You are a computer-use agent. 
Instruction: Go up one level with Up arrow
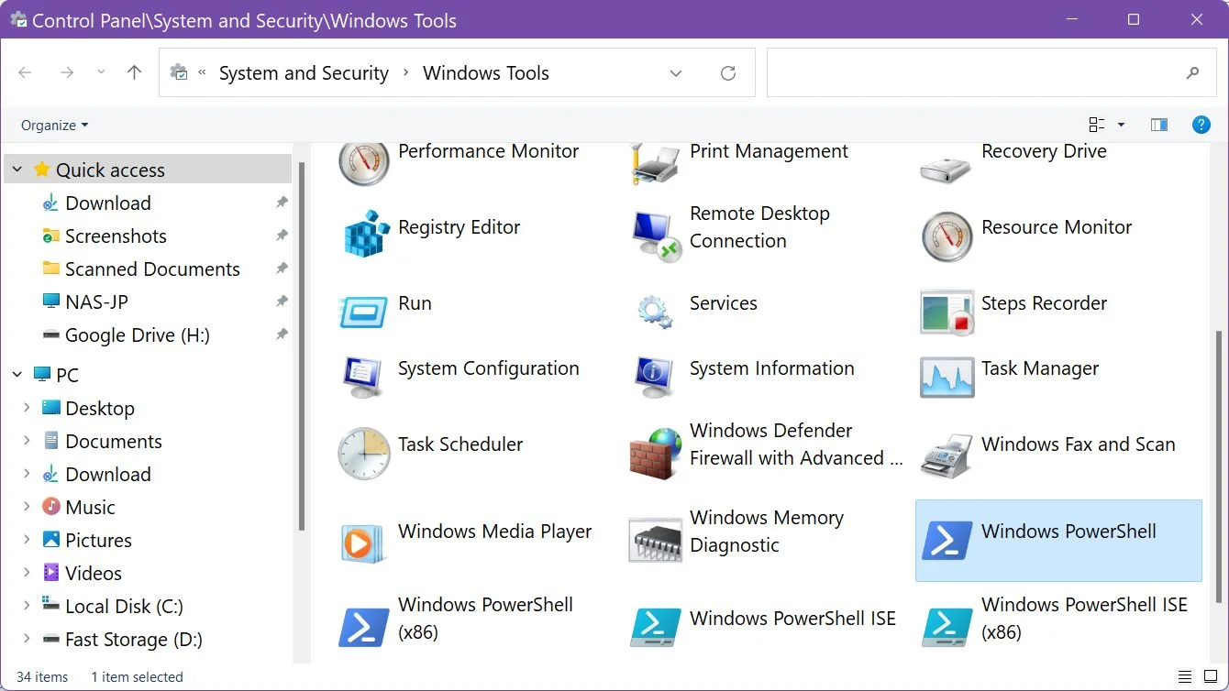135,72
